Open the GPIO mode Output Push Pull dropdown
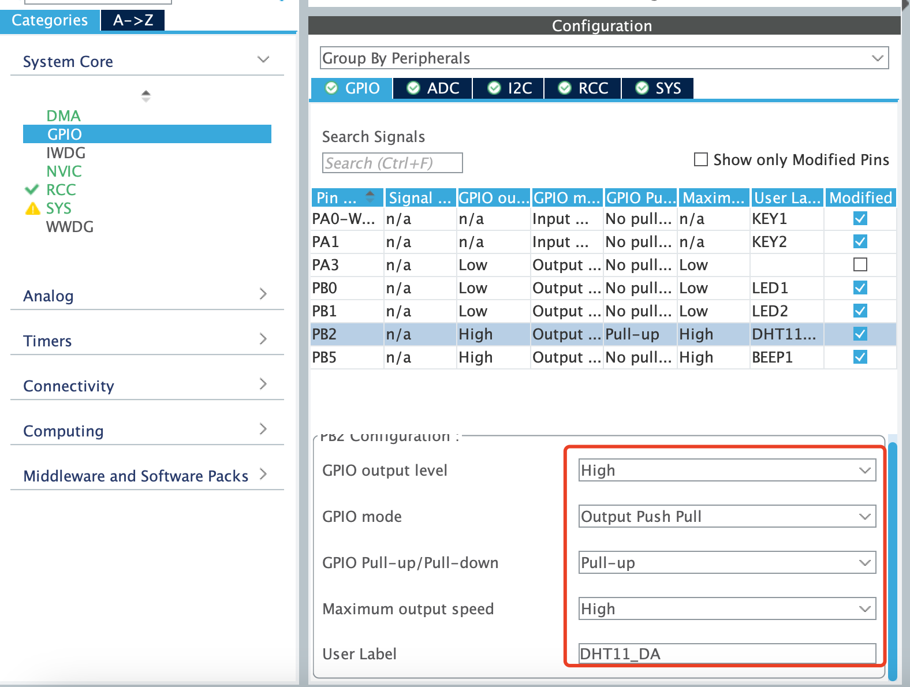This screenshot has width=910, height=687. [x=727, y=516]
